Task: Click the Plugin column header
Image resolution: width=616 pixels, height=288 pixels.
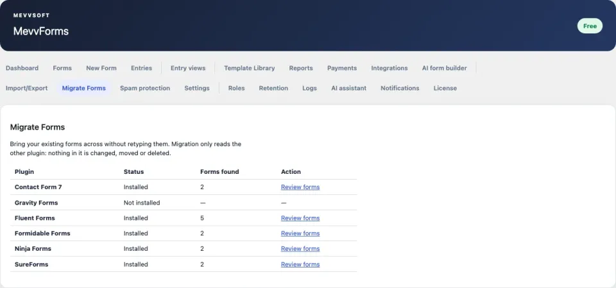Action: point(24,172)
